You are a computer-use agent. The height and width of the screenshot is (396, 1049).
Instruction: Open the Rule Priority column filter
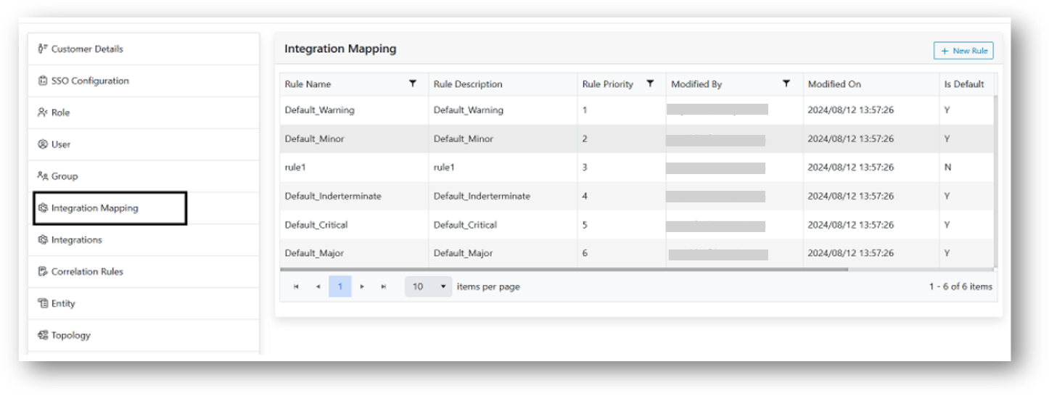[650, 84]
